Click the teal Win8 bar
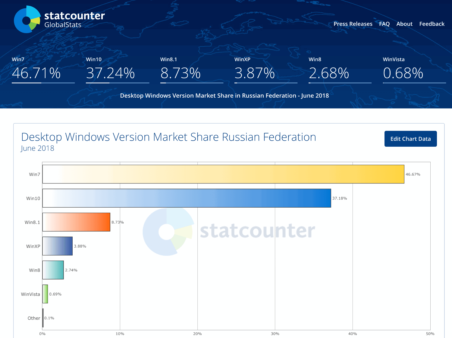The height and width of the screenshot is (338, 452). coord(53,270)
